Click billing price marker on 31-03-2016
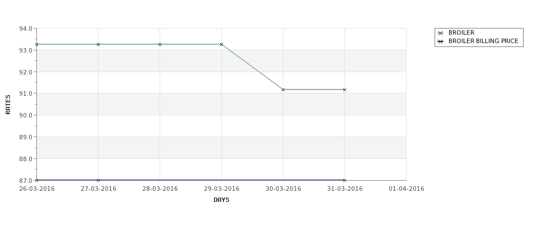The image size is (546, 240). 345,180
